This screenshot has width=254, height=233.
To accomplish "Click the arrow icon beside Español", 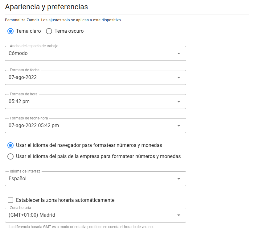I will pyautogui.click(x=178, y=178).
